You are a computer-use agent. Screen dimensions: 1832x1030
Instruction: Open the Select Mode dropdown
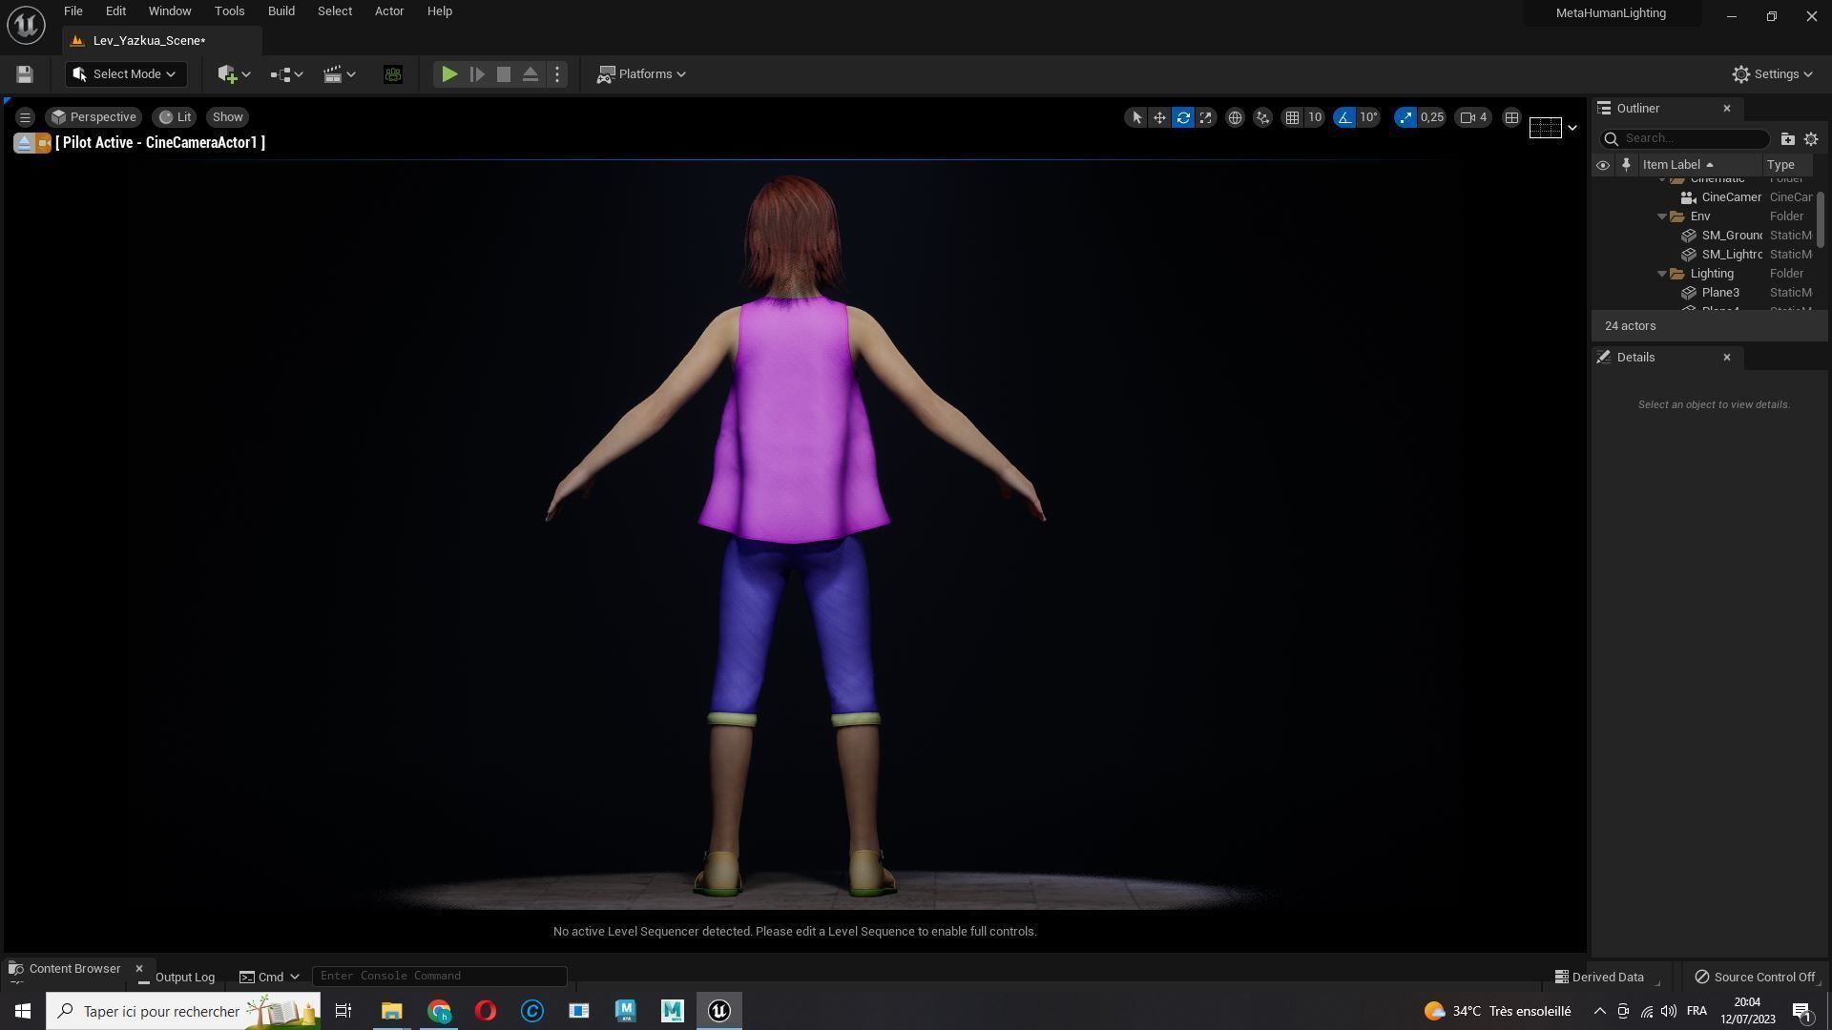[126, 74]
